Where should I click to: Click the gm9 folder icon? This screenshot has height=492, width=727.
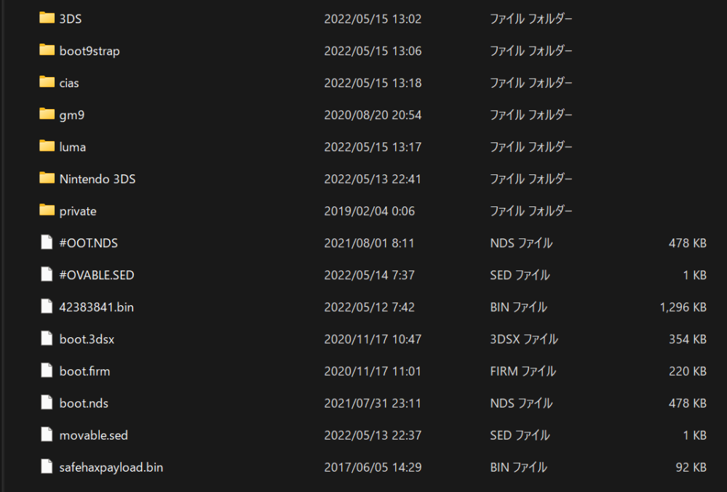pos(47,114)
